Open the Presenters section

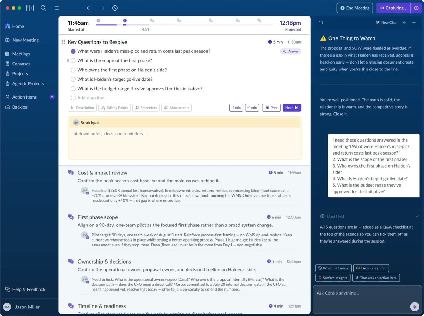[146, 108]
